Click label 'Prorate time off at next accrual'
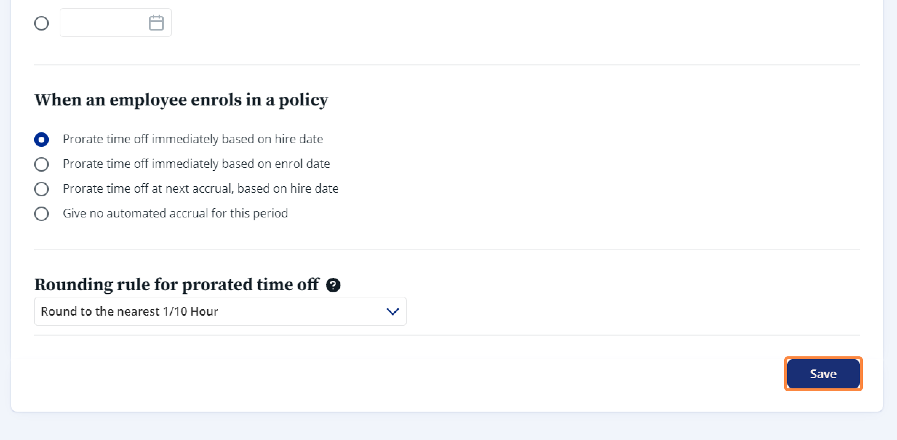Screen dimensions: 897x440 [x=201, y=189]
